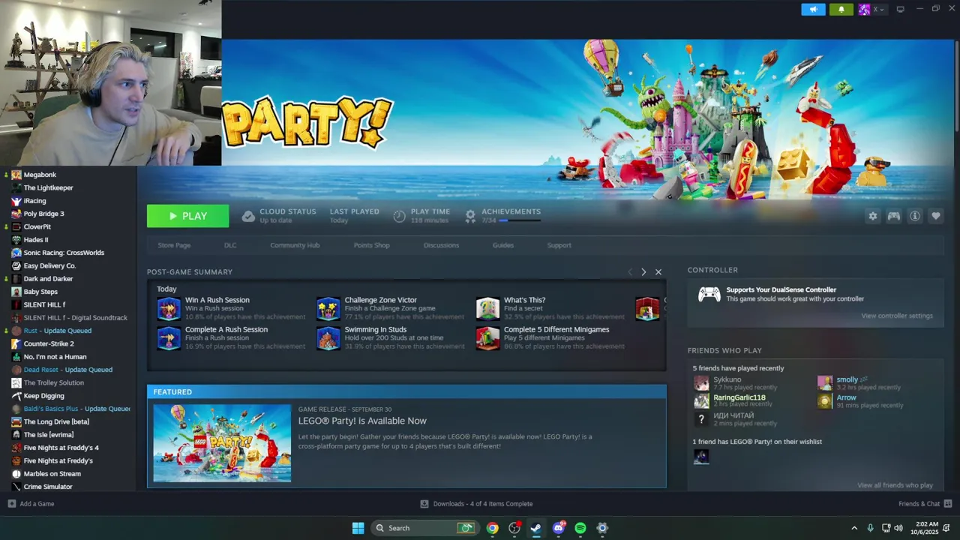Open the announcements megaphone button
The width and height of the screenshot is (960, 540).
[813, 9]
